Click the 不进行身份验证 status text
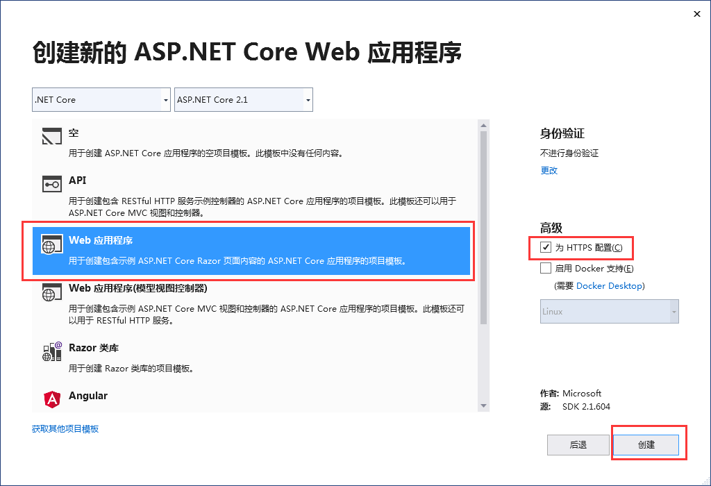Viewport: 711px width, 486px height. click(x=569, y=153)
